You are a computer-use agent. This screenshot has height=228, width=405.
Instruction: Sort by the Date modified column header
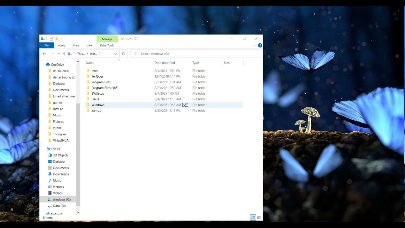(x=172, y=63)
